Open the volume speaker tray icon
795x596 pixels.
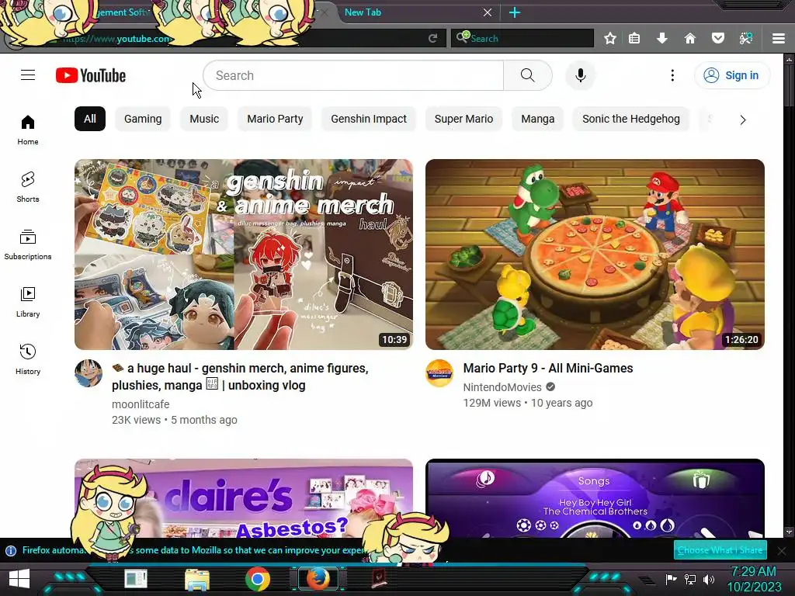709,580
